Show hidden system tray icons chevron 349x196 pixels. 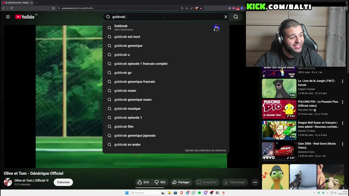pos(314,193)
